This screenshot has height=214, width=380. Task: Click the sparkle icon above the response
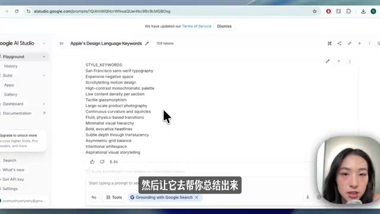click(x=338, y=61)
